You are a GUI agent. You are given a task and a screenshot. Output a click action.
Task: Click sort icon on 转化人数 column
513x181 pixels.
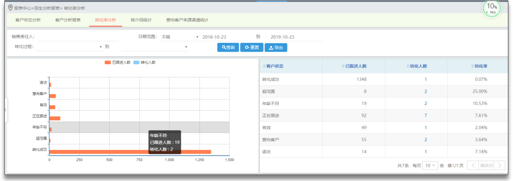coord(408,66)
